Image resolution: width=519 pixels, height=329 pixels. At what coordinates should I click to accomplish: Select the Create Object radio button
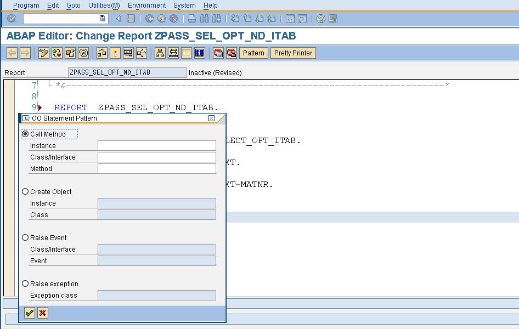click(x=25, y=191)
